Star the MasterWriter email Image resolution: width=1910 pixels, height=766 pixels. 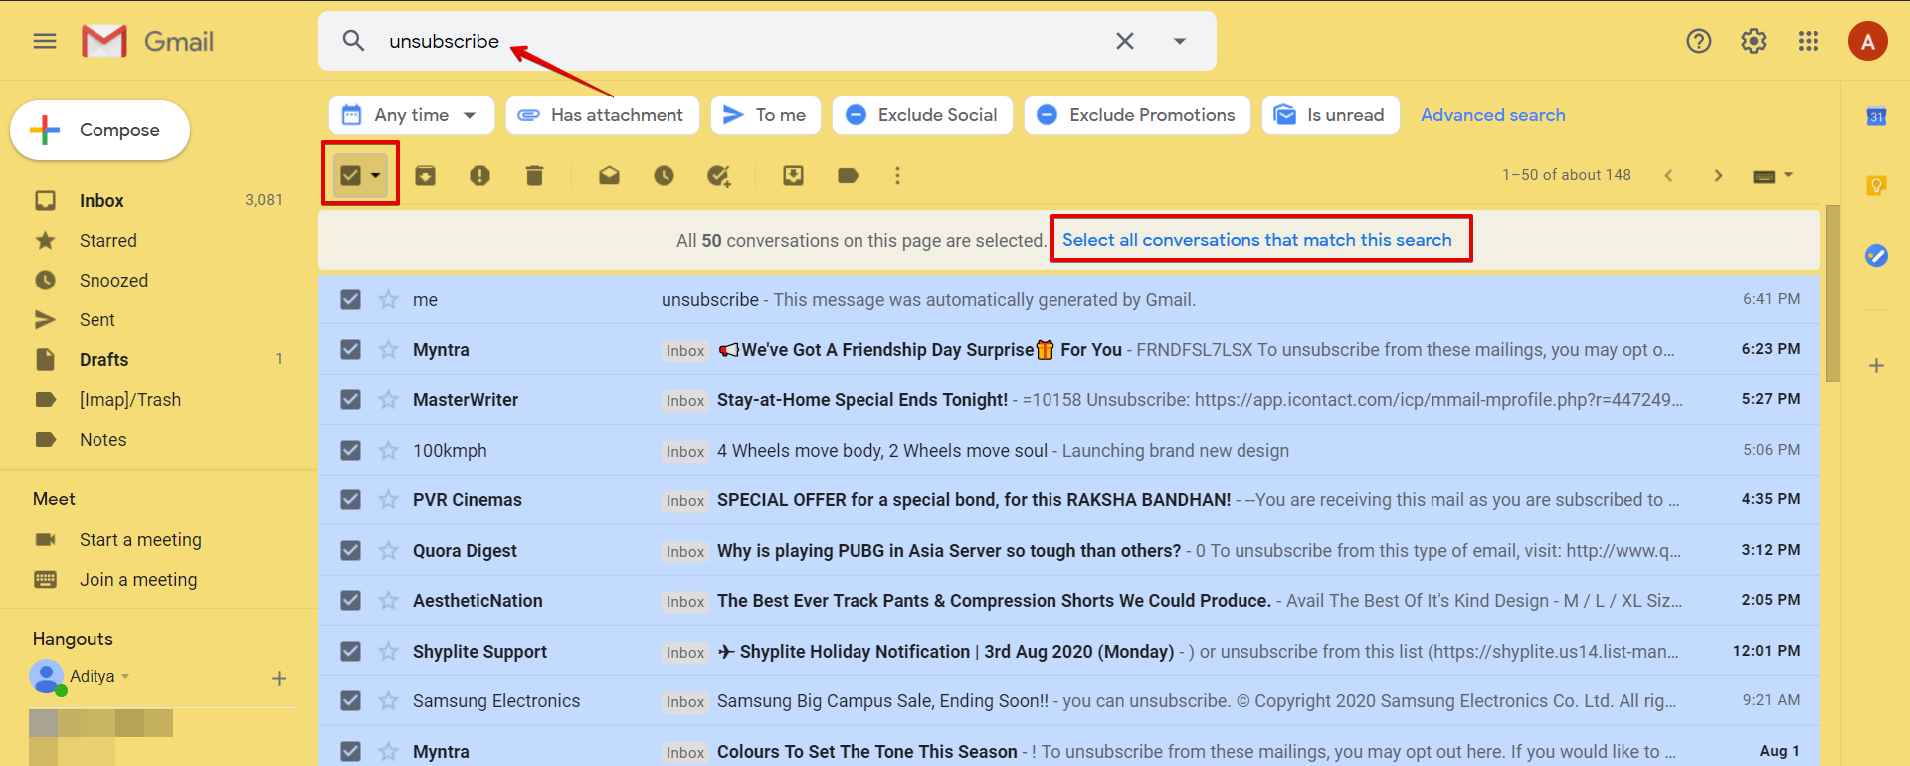(x=388, y=399)
